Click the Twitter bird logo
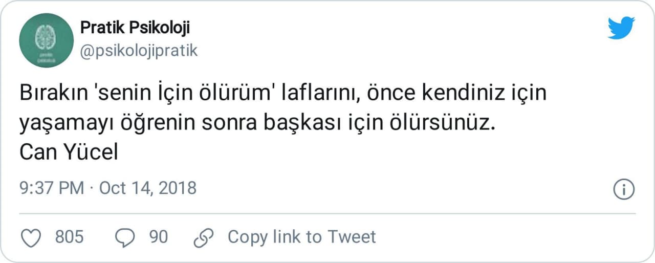This screenshot has width=655, height=263. coord(621,28)
